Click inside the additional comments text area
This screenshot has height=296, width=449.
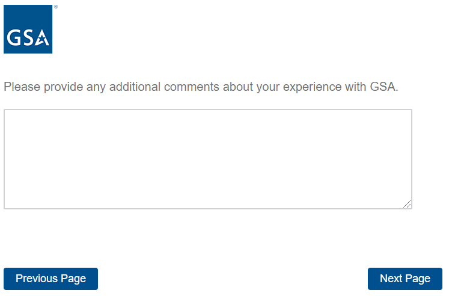(207, 159)
